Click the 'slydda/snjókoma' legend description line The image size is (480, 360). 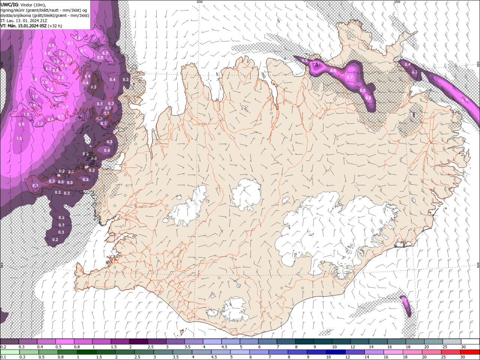pos(45,15)
